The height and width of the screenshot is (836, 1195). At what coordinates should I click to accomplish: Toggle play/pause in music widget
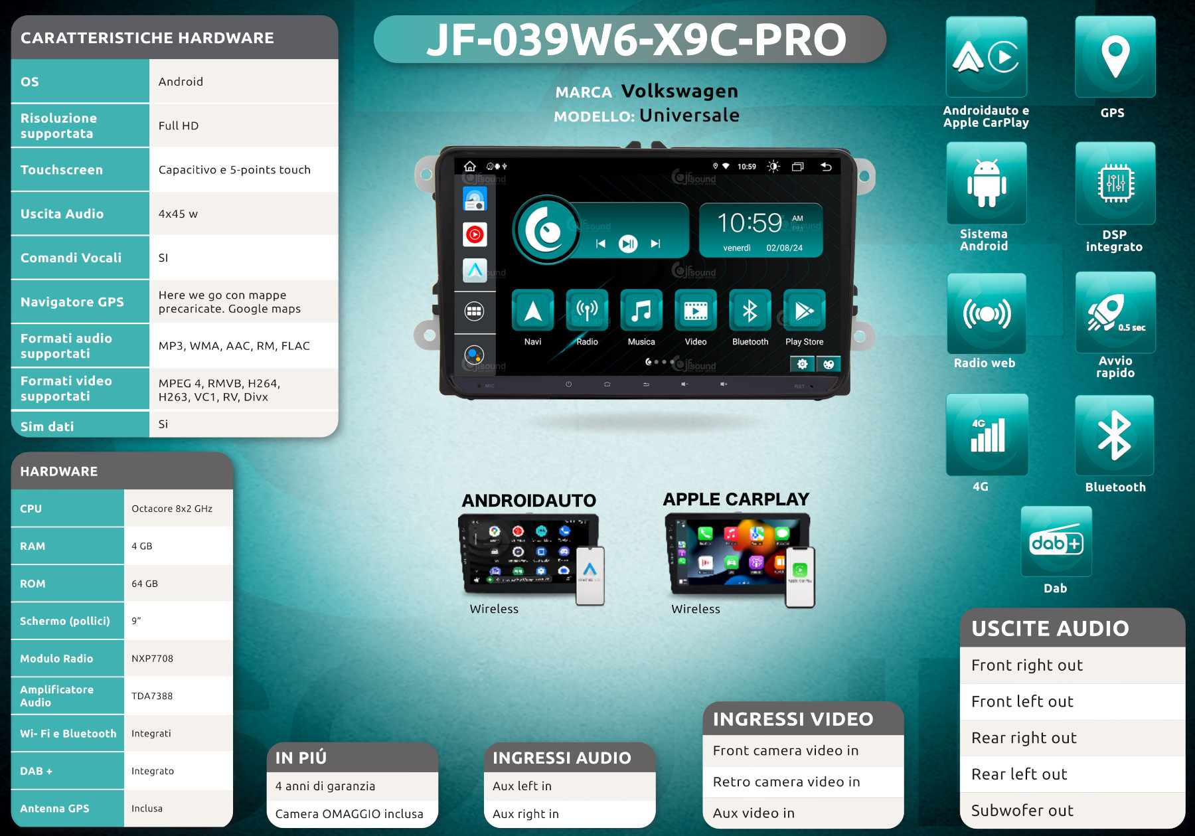coord(627,244)
